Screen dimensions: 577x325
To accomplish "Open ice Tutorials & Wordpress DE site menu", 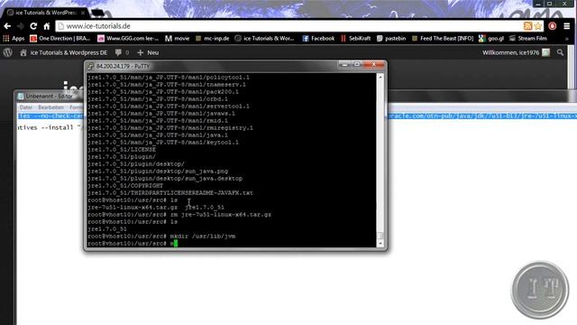I will tap(64, 52).
